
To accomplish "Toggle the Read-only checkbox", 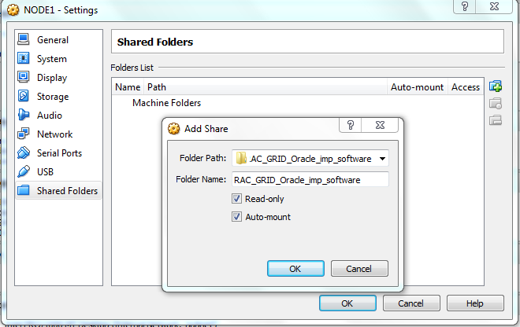I will tap(236, 199).
